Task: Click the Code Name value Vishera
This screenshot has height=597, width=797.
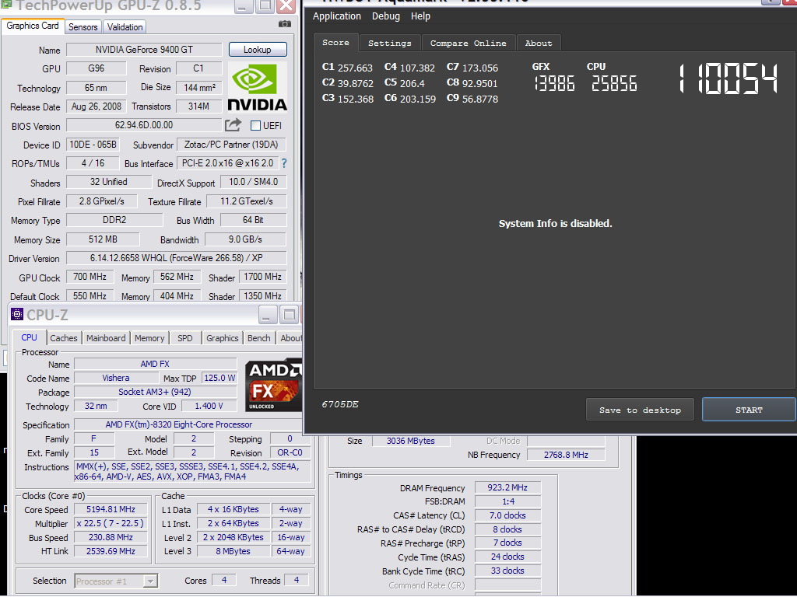Action: pos(116,378)
